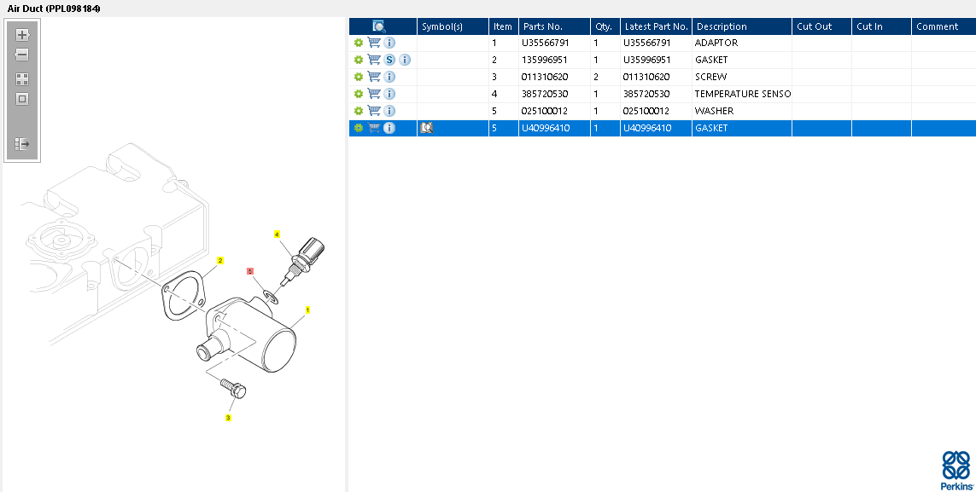Click the Description column header

point(742,26)
